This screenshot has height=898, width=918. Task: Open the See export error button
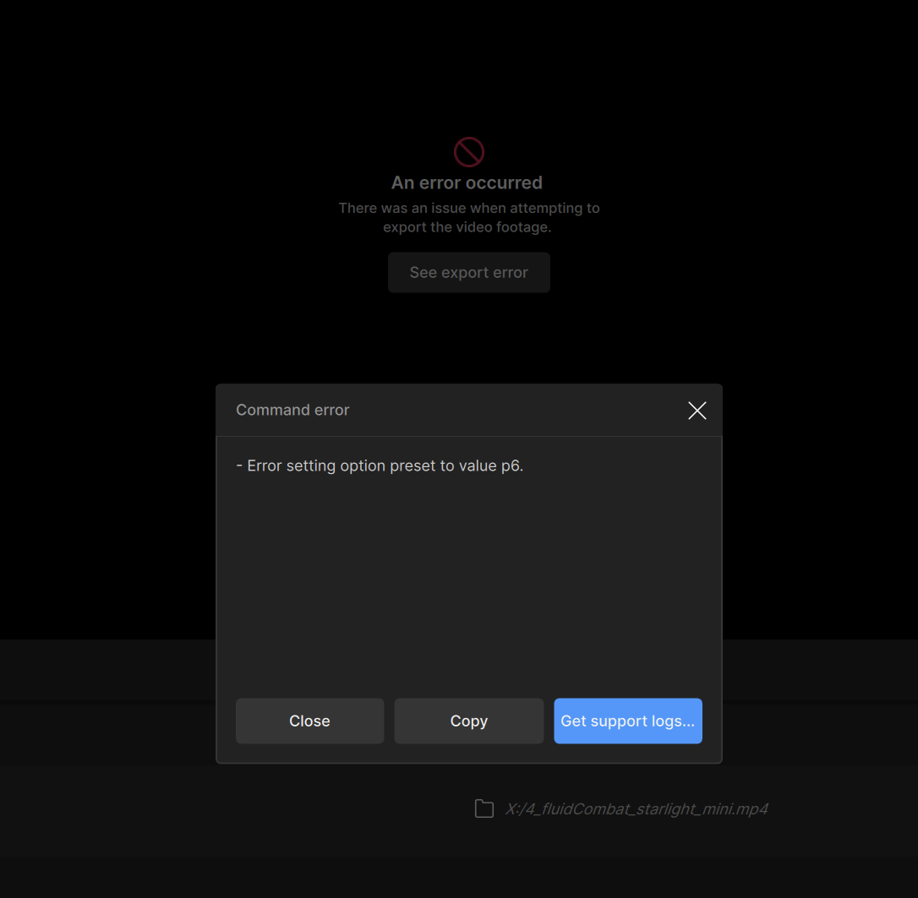[x=468, y=272]
